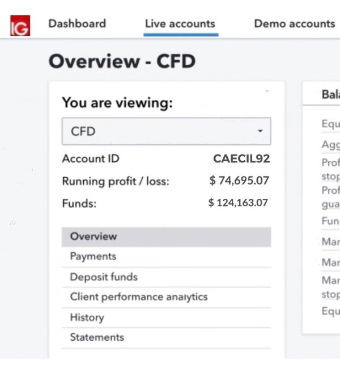The height and width of the screenshot is (372, 340).
Task: Click the IG logo icon
Action: pyautogui.click(x=20, y=26)
